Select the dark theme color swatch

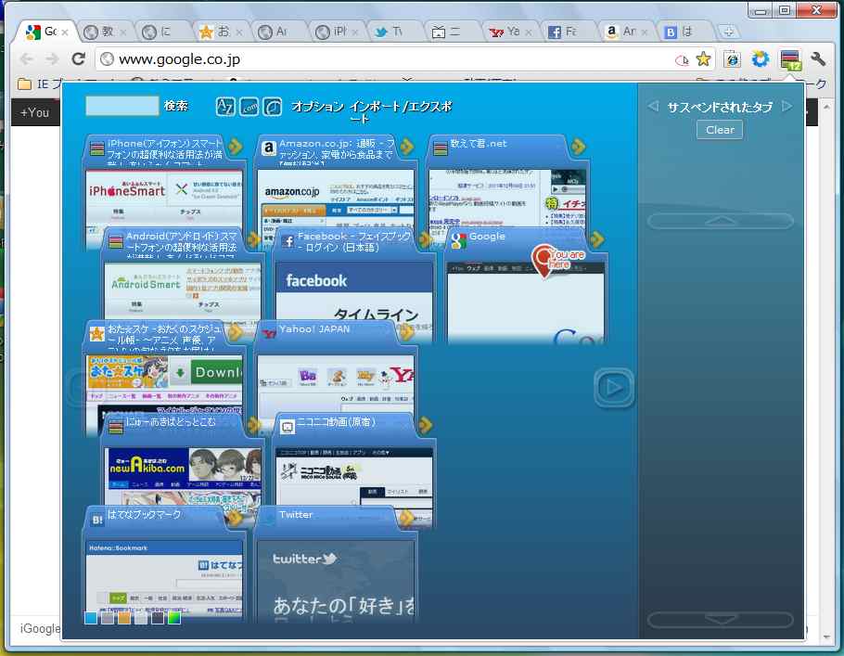click(x=158, y=618)
